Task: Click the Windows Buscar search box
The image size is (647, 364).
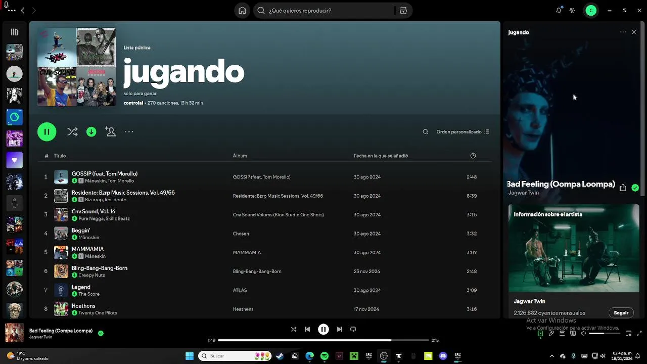Action: 234,356
